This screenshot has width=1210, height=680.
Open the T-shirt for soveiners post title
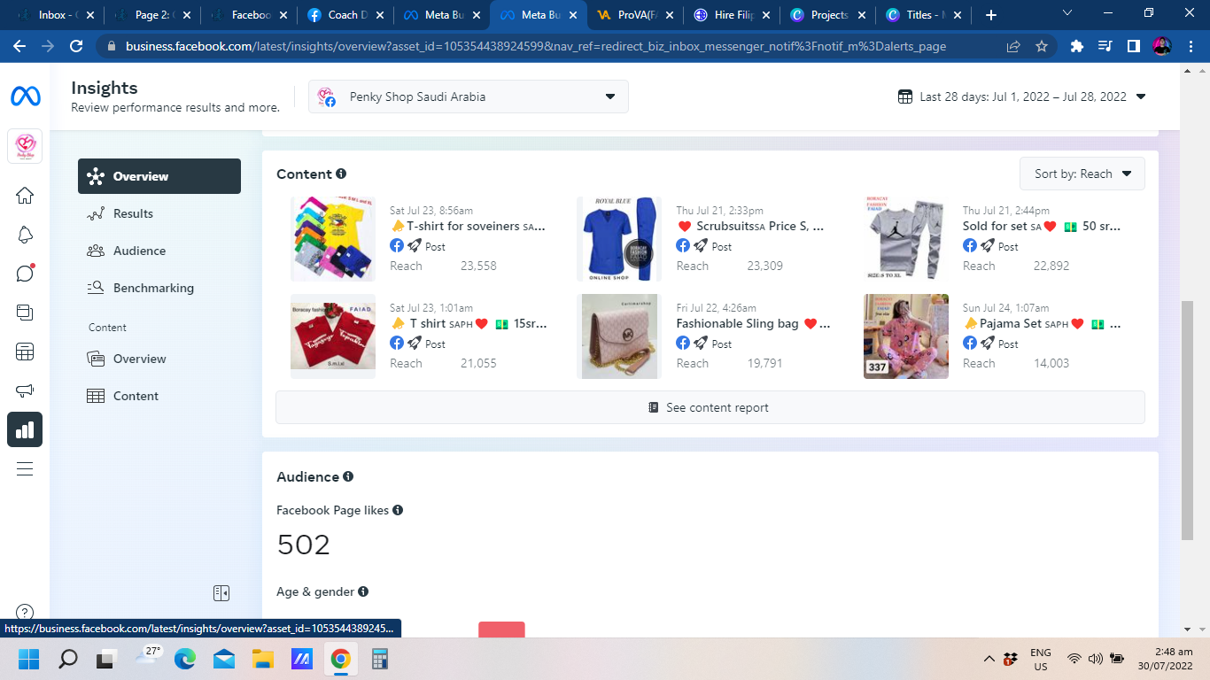click(x=468, y=226)
